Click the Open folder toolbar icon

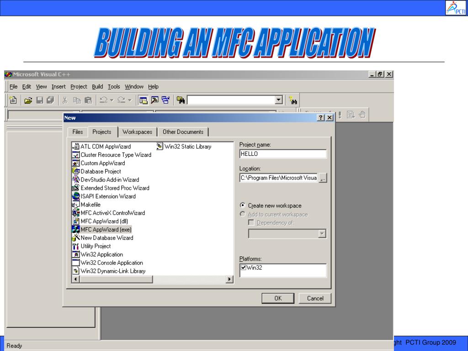point(28,100)
